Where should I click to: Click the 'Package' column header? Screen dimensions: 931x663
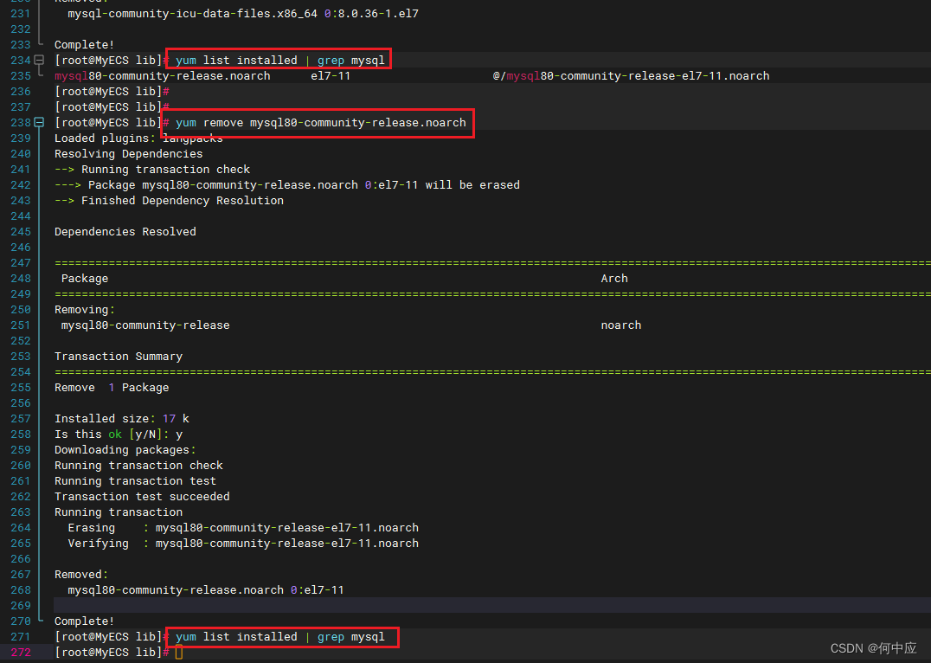84,279
